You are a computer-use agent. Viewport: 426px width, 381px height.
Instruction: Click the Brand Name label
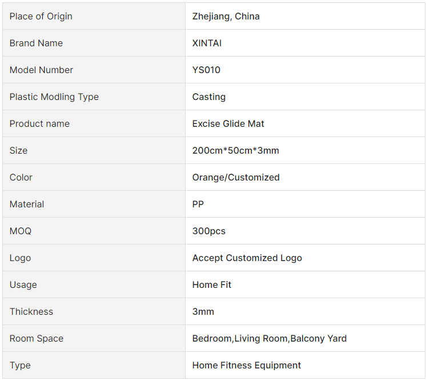click(36, 43)
